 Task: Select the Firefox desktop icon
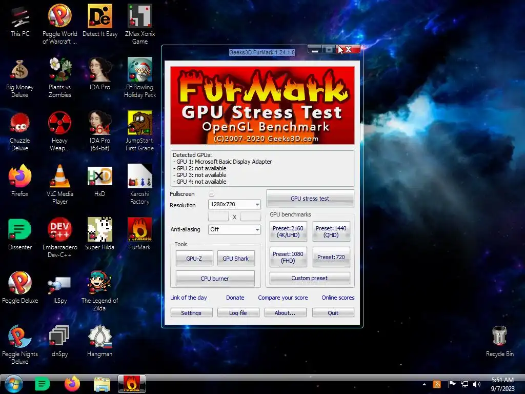[x=20, y=181]
